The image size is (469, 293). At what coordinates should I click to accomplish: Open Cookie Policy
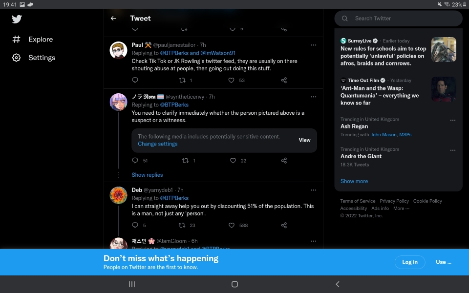427,201
